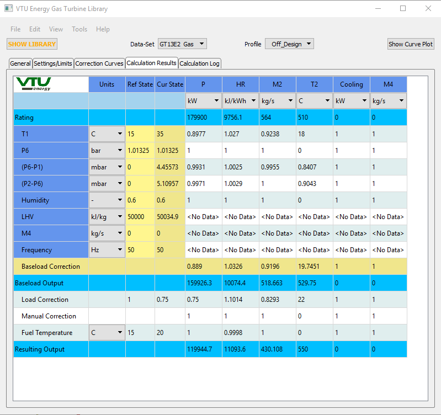Screen dimensions: 441x415
Task: Click the SHOW LIBRARY button
Action: pos(32,44)
